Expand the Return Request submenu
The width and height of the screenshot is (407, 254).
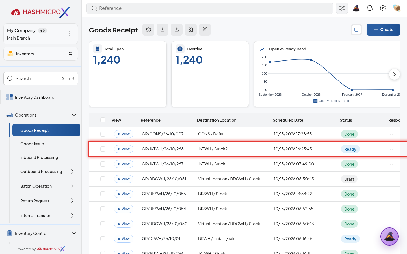point(72,201)
